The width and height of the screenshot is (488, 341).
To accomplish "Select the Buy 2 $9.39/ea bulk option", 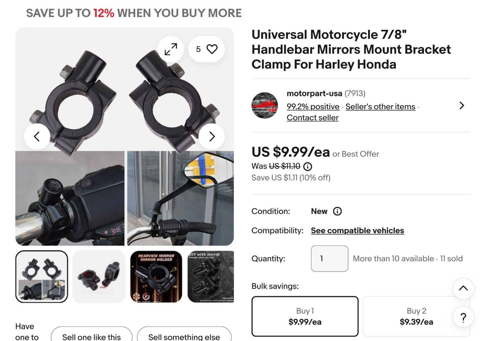I will click(416, 316).
